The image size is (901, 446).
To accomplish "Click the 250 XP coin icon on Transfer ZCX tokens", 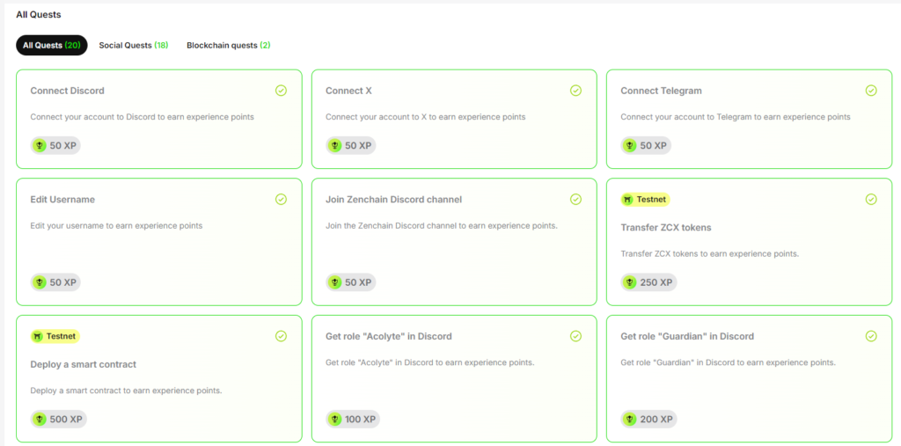I will 630,282.
